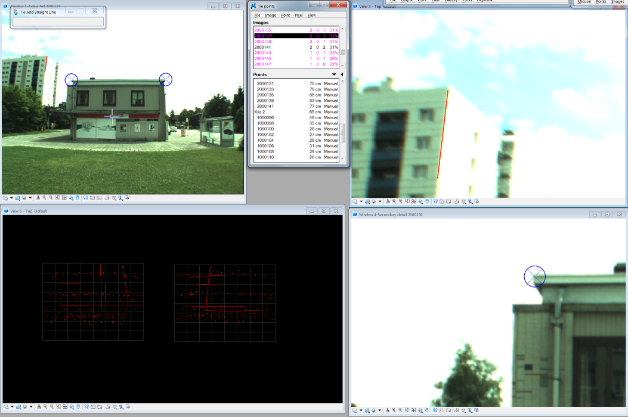628x417 pixels.
Task: Click Fit View icon in Window 4 toolbar
Action: point(414,410)
